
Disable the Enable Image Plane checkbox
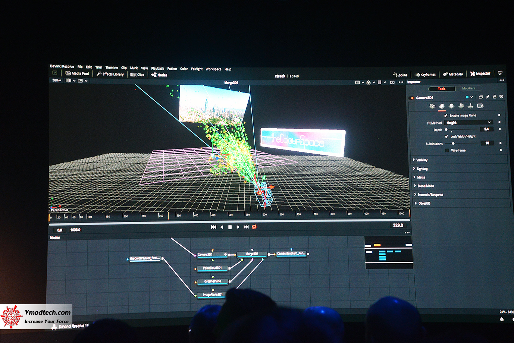point(446,115)
